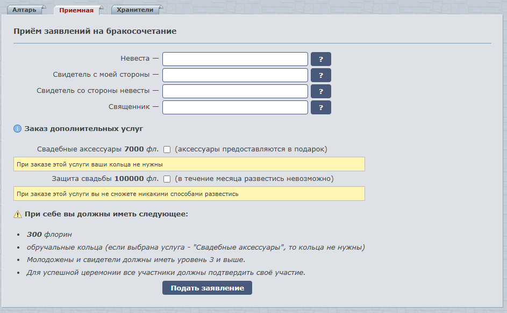The image size is (507, 313).
Task: Focus the Невеста input field
Action: tap(235, 59)
